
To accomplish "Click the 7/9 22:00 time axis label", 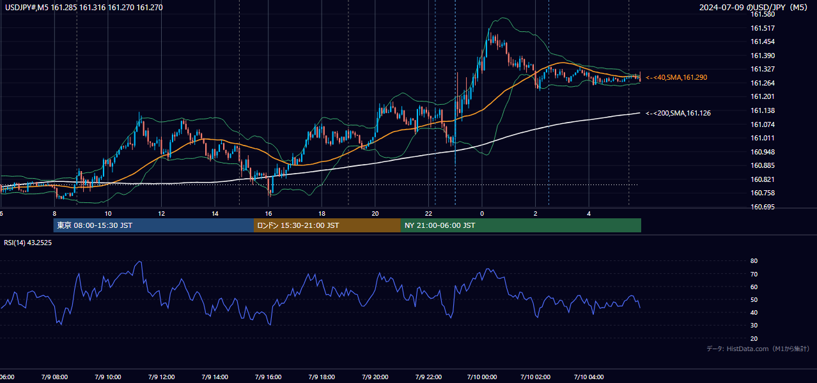I will (x=429, y=377).
